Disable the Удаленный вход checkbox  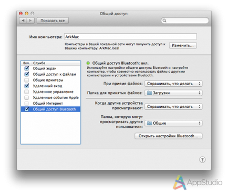coord(27,86)
